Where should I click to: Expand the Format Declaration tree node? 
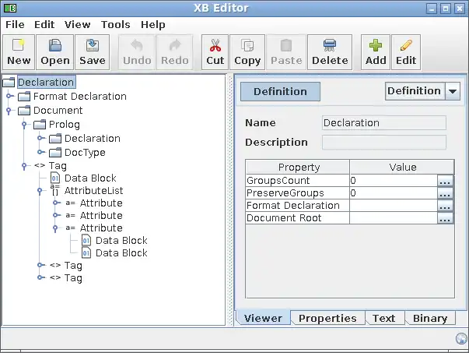click(9, 97)
